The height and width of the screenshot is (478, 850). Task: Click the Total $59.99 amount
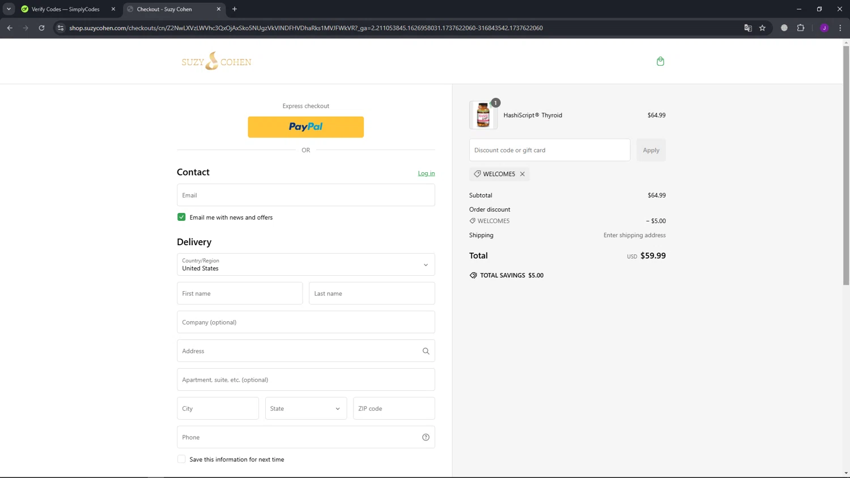coord(653,255)
